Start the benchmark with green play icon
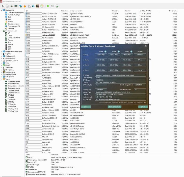 48,6
